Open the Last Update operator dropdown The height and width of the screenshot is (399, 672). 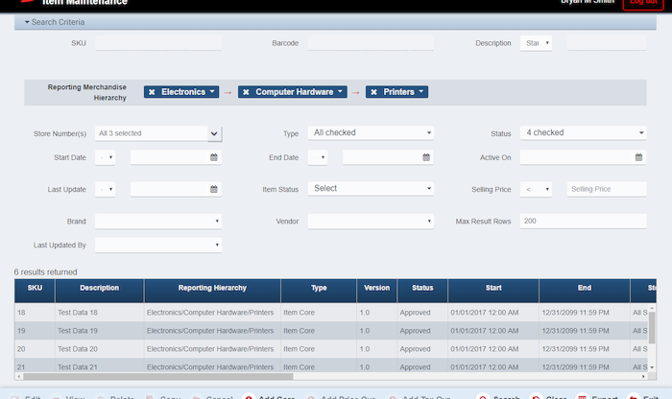105,189
